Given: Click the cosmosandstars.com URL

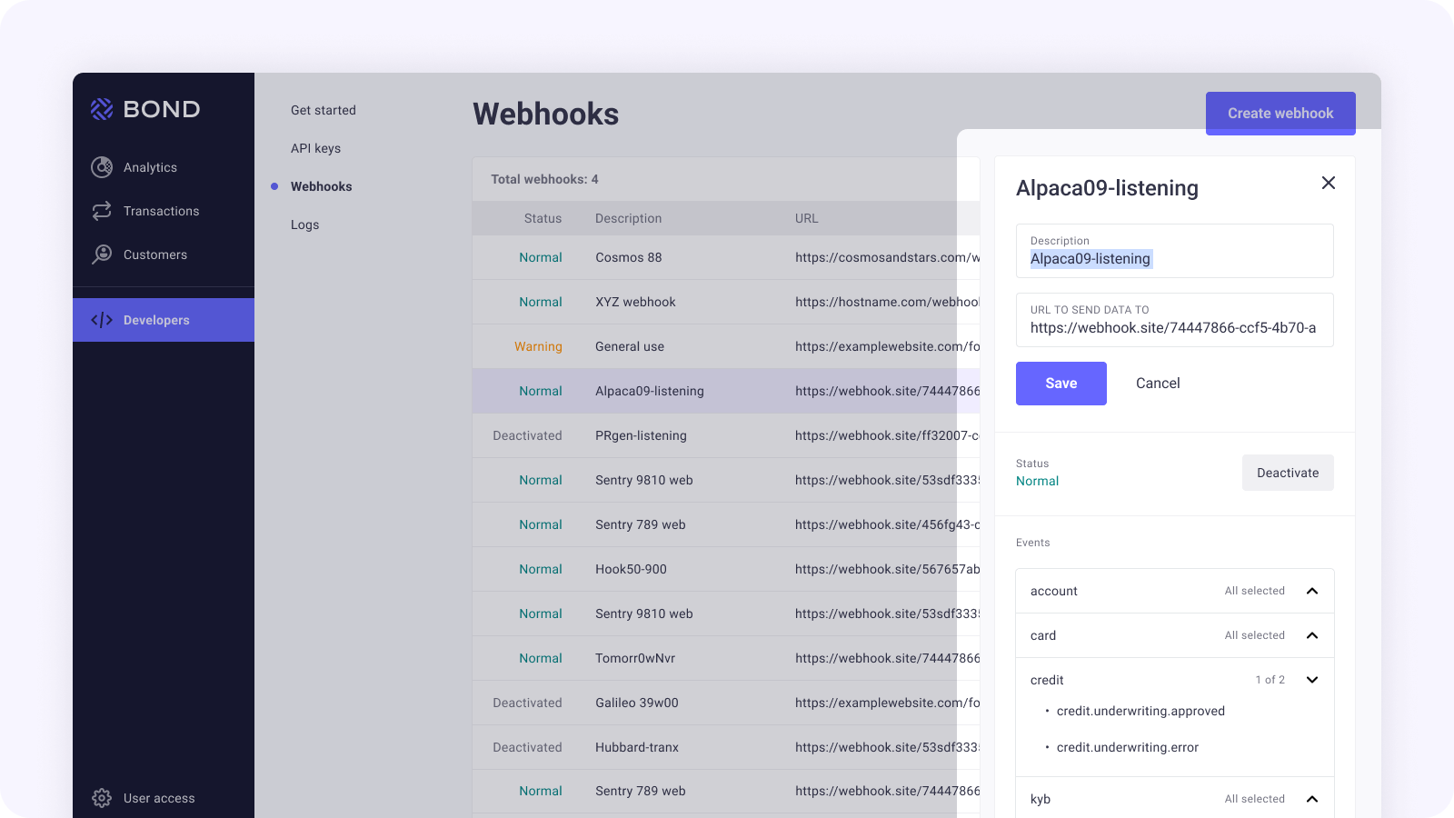Looking at the screenshot, I should [x=887, y=257].
